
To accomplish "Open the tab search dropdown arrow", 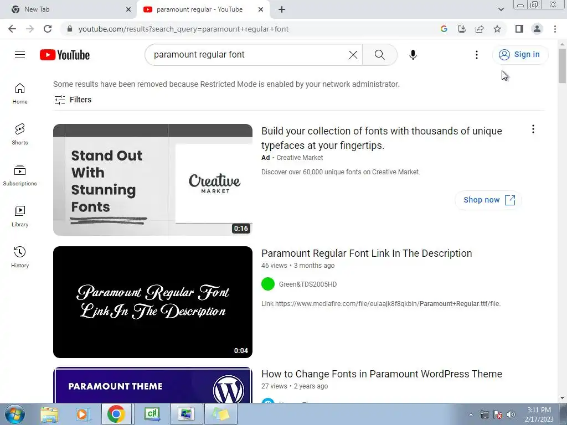I will click(501, 9).
